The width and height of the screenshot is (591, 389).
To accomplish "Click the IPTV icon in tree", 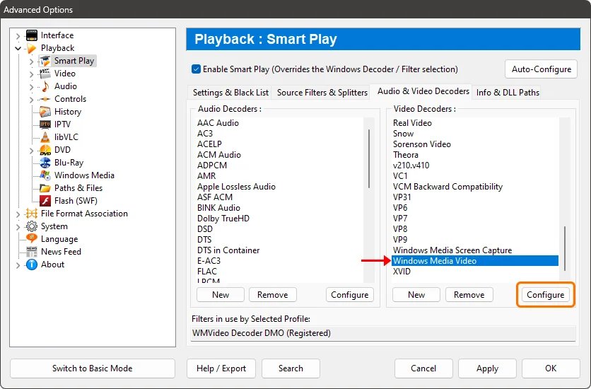I will [x=45, y=124].
